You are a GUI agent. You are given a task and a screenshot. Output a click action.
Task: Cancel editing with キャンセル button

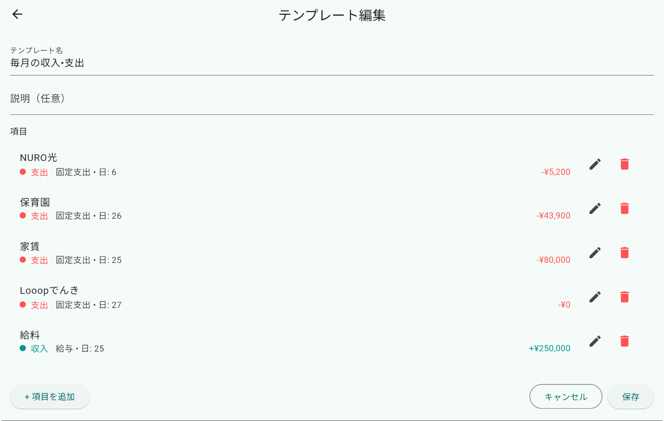(566, 397)
